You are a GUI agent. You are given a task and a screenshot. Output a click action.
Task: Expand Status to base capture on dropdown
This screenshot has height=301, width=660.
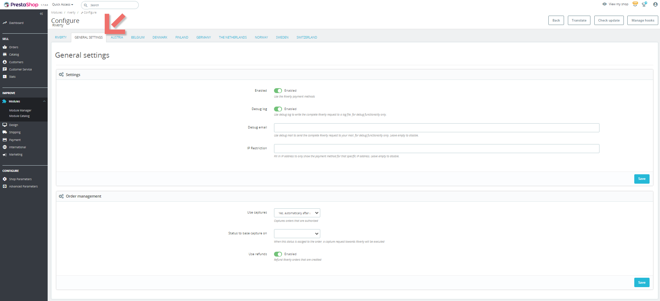(x=297, y=234)
